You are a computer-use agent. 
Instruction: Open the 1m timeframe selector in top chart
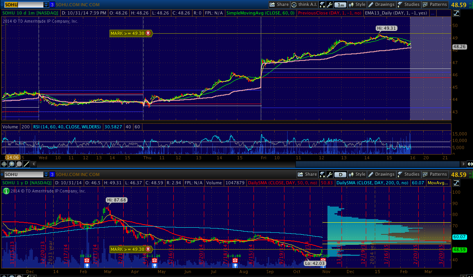coord(340,5)
